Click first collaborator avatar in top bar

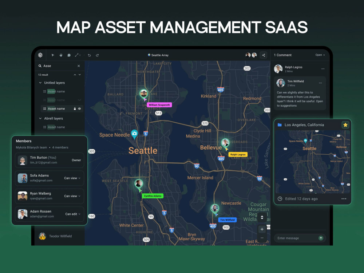tap(248, 55)
